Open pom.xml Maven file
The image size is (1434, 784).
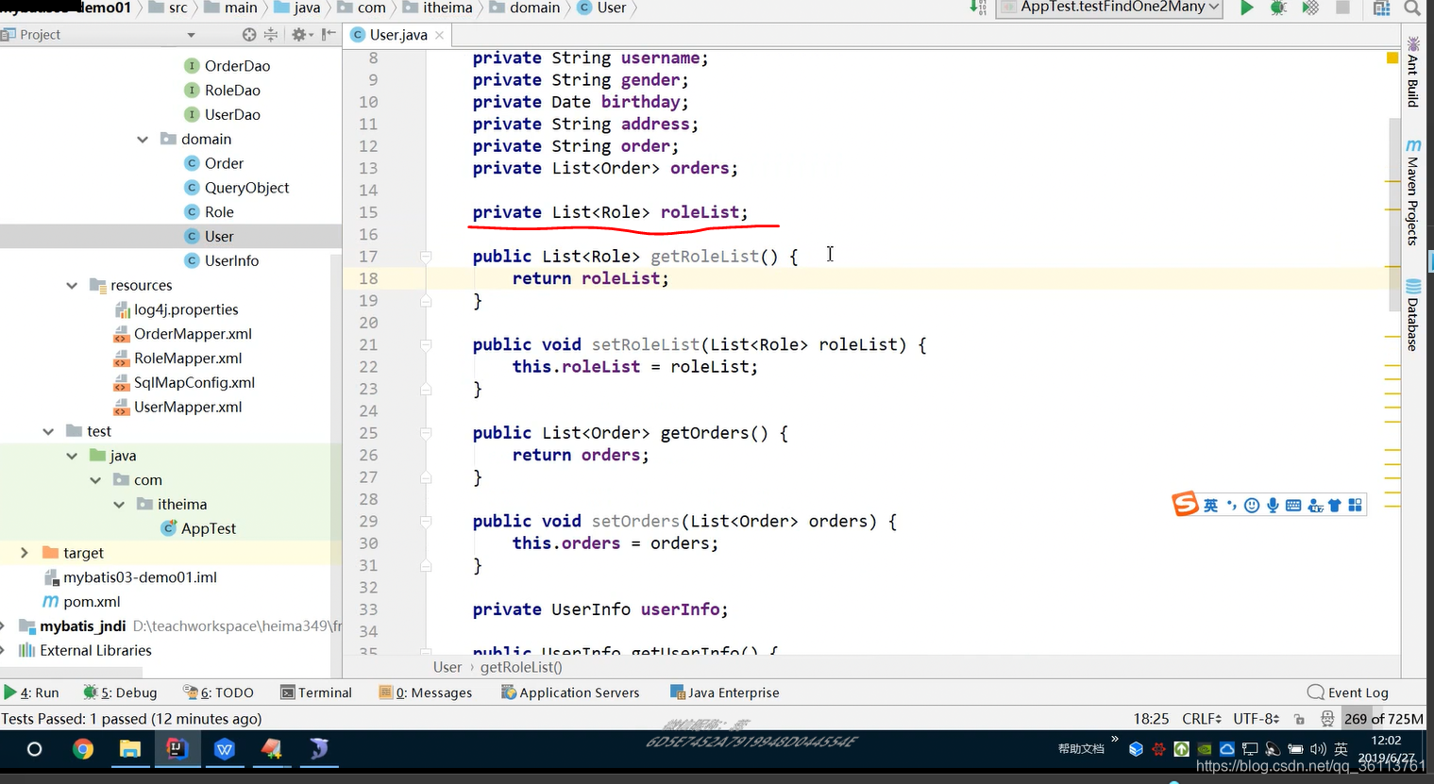click(92, 602)
